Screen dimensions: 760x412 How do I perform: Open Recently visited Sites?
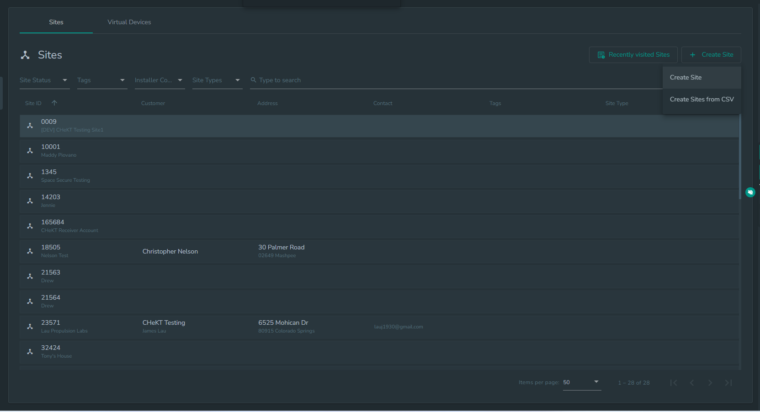(x=633, y=55)
